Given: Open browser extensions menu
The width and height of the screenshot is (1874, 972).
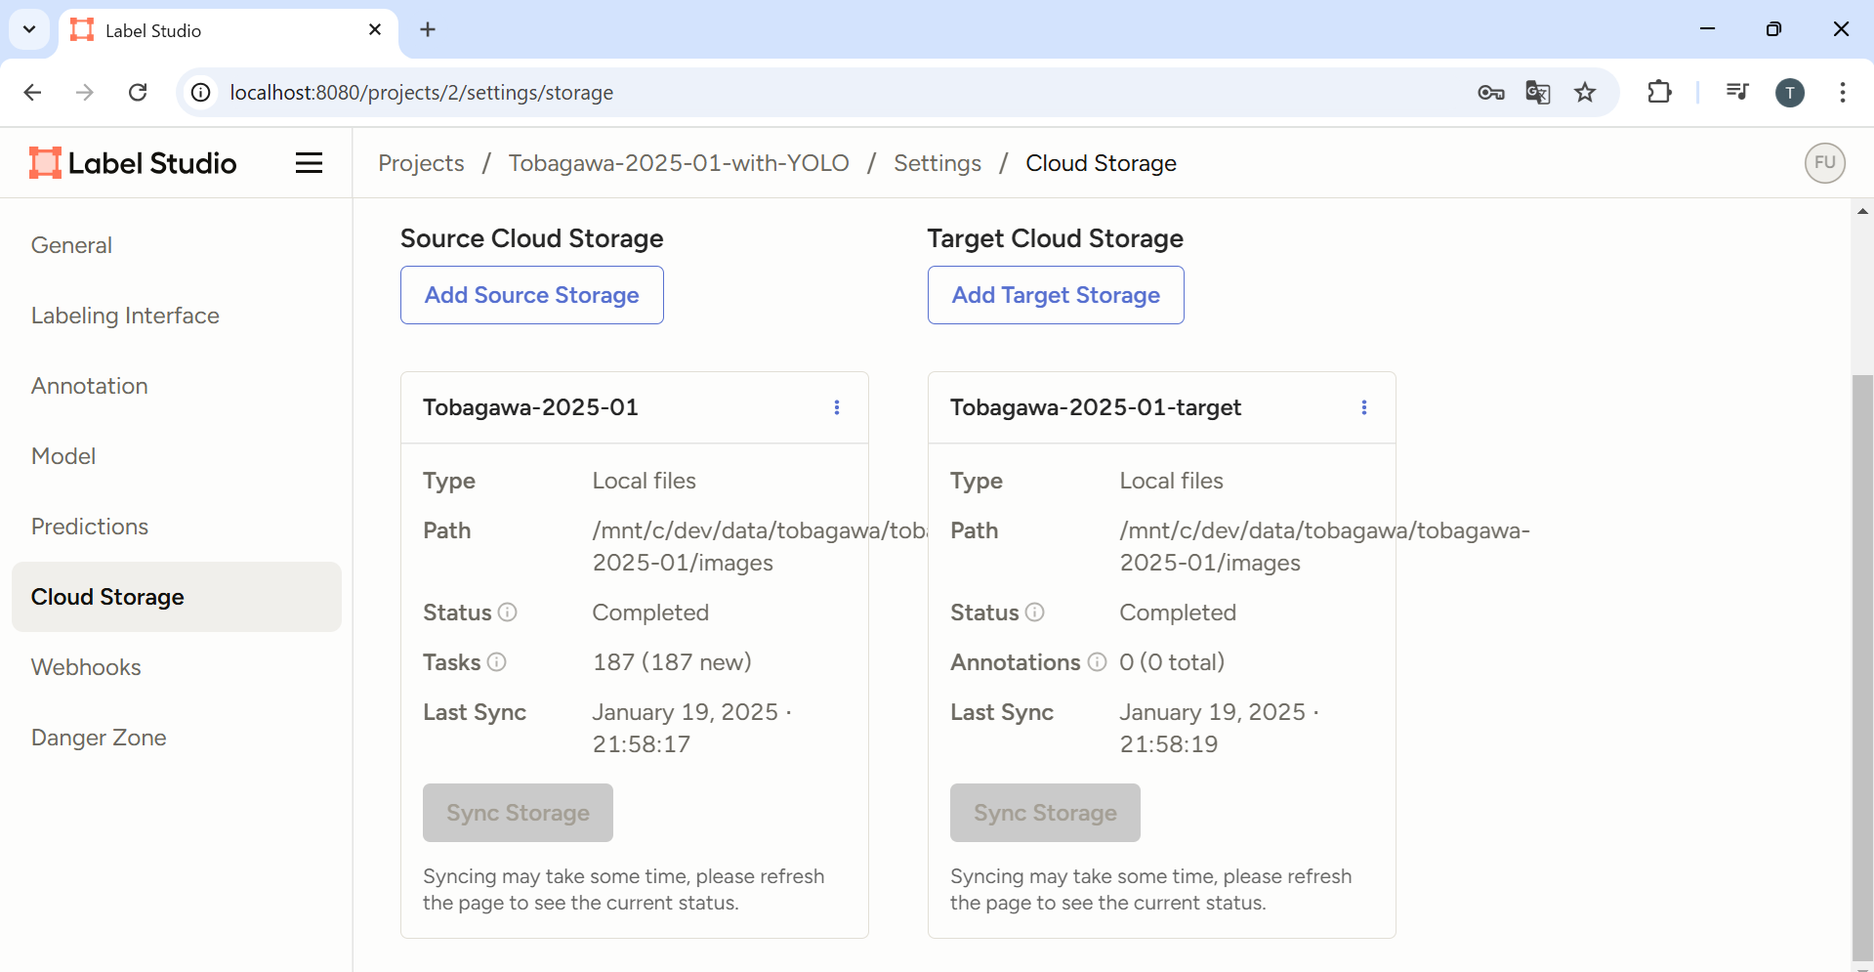Looking at the screenshot, I should coord(1659,92).
